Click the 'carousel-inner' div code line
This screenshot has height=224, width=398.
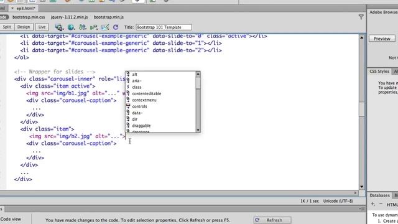click(70, 79)
